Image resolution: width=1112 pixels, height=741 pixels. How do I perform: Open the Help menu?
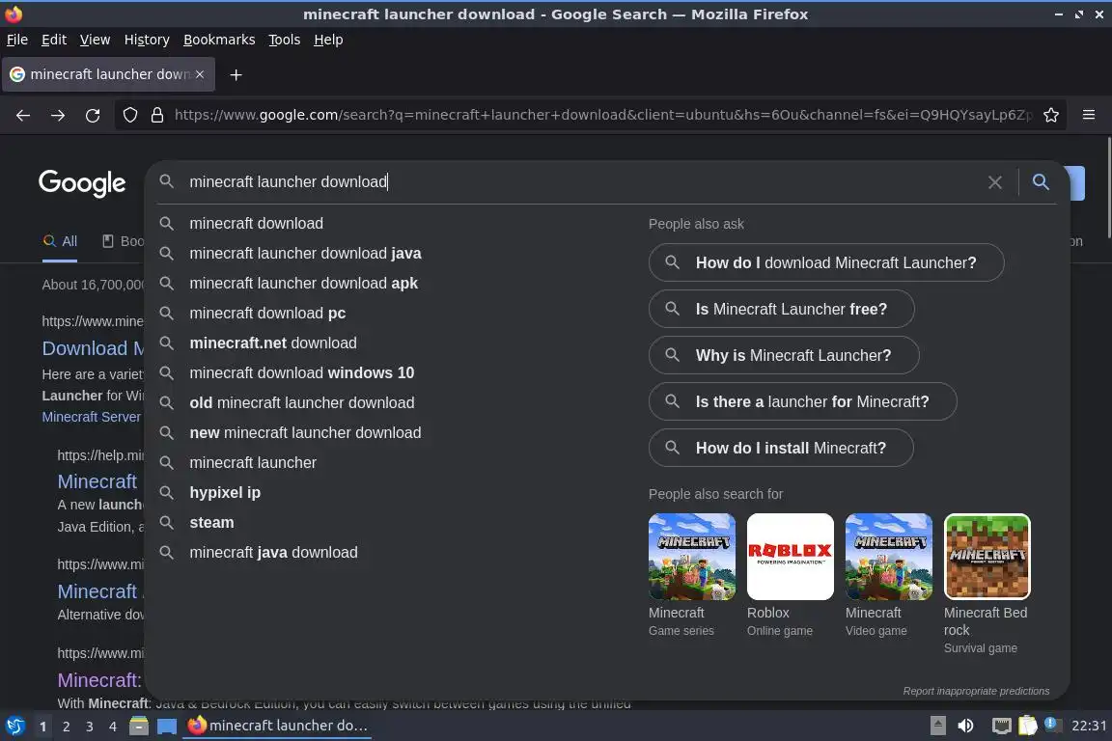(x=328, y=40)
